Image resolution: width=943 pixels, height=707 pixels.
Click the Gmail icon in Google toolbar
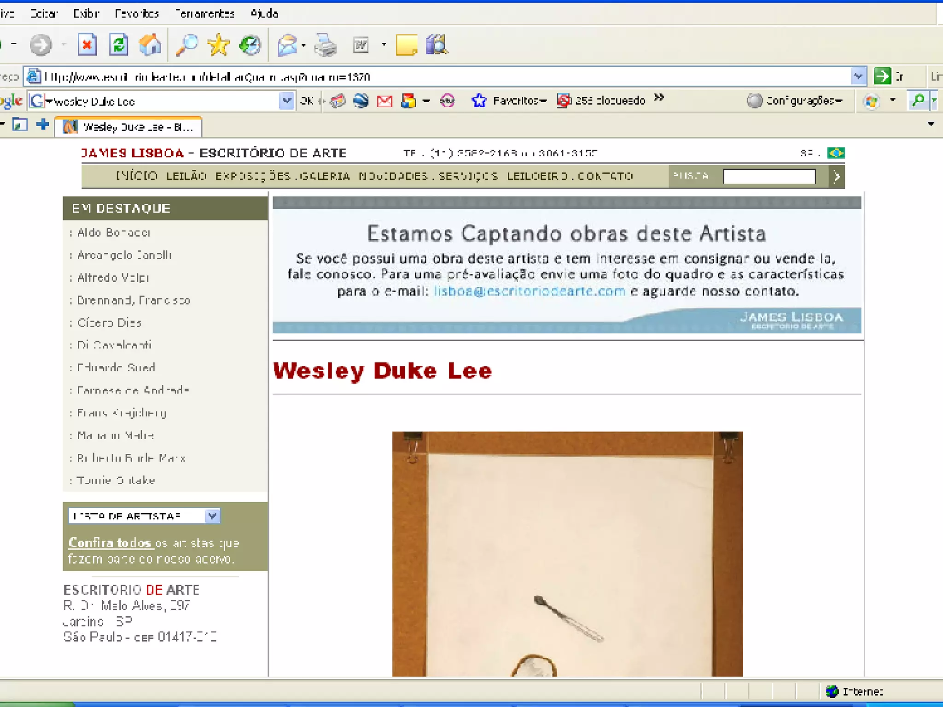coord(384,100)
